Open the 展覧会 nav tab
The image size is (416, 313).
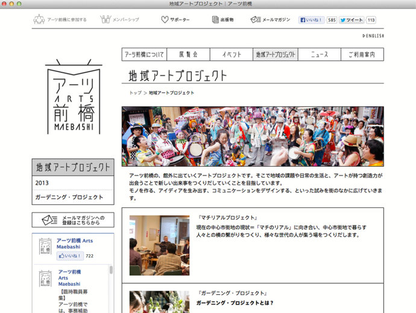point(188,54)
